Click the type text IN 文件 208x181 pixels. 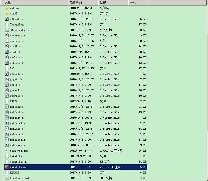pyautogui.click(x=105, y=162)
